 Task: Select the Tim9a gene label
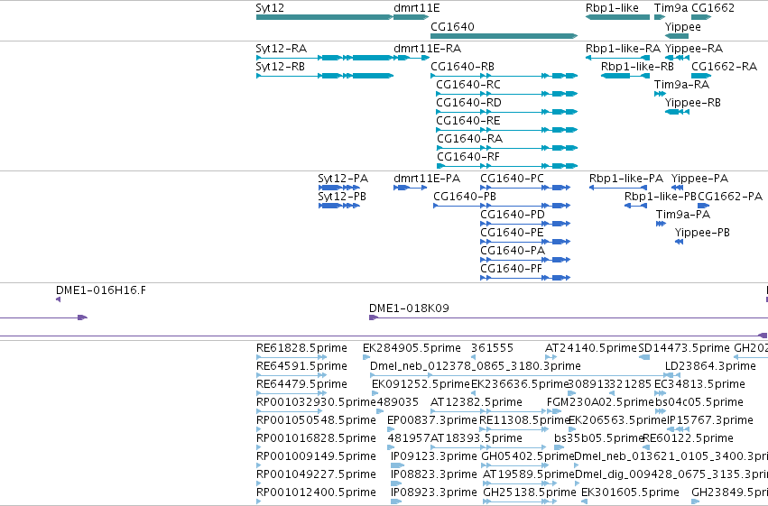click(x=671, y=8)
